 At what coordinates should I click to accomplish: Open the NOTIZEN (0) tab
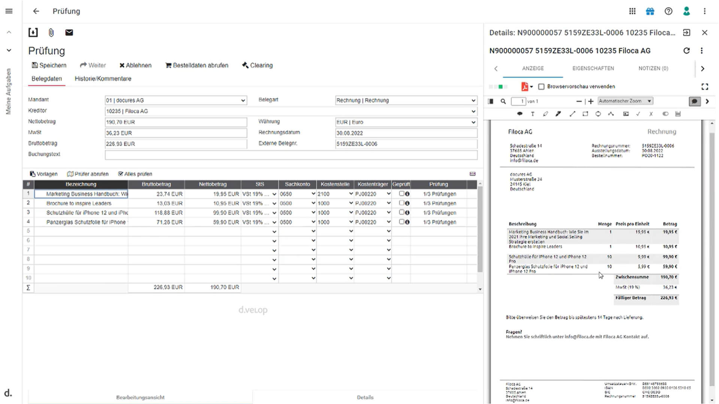click(653, 68)
